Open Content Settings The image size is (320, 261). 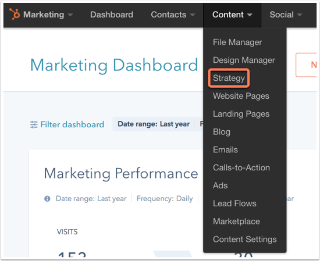click(245, 239)
